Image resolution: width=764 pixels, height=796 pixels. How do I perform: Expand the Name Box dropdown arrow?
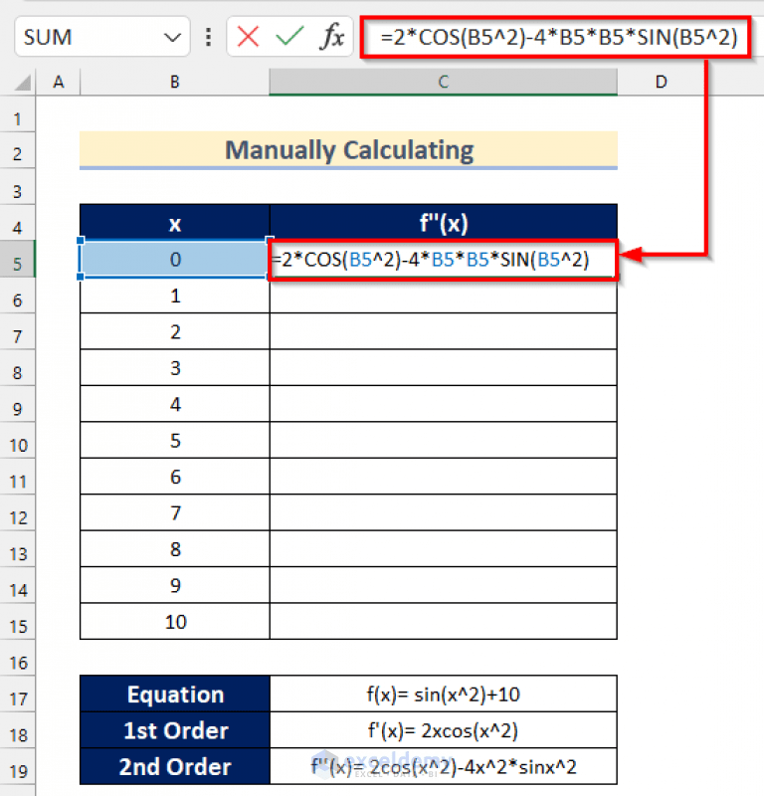click(x=172, y=37)
